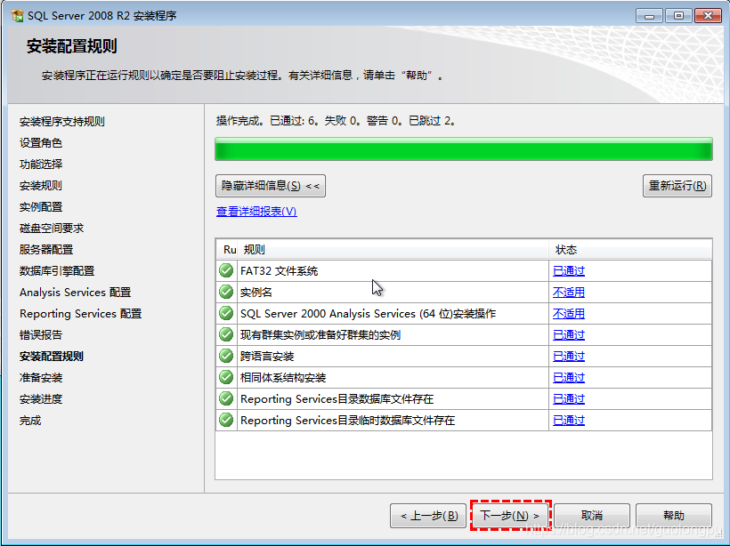
Task: Open 已通过 link for 相同体系结构安装
Action: [x=569, y=378]
